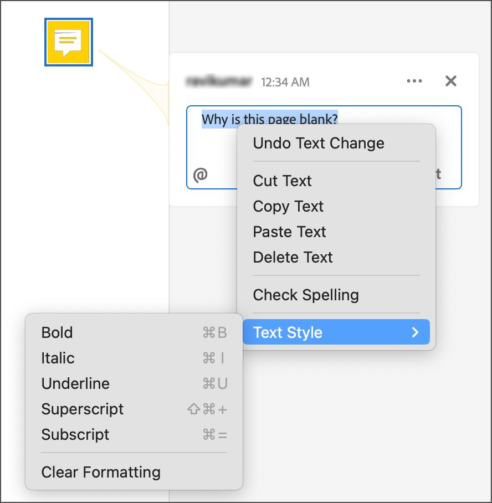The height and width of the screenshot is (503, 492).
Task: Select Superscript text style
Action: 82,409
